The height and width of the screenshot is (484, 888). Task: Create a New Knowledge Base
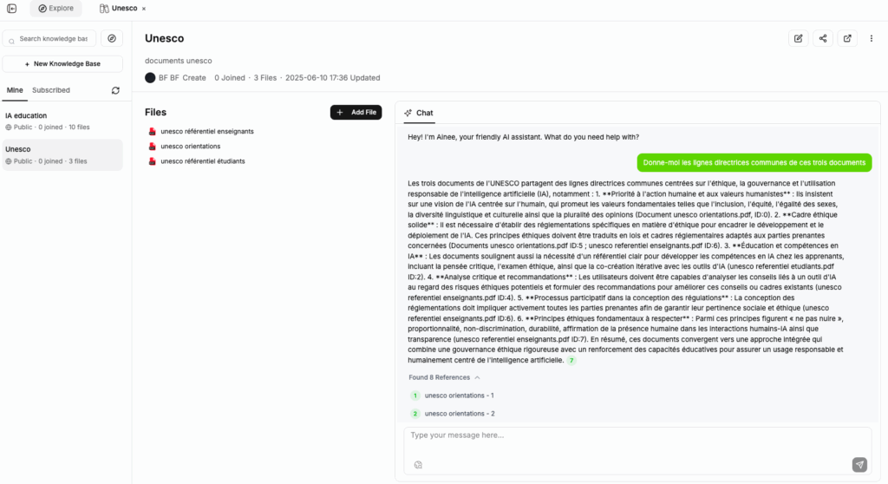pos(62,64)
